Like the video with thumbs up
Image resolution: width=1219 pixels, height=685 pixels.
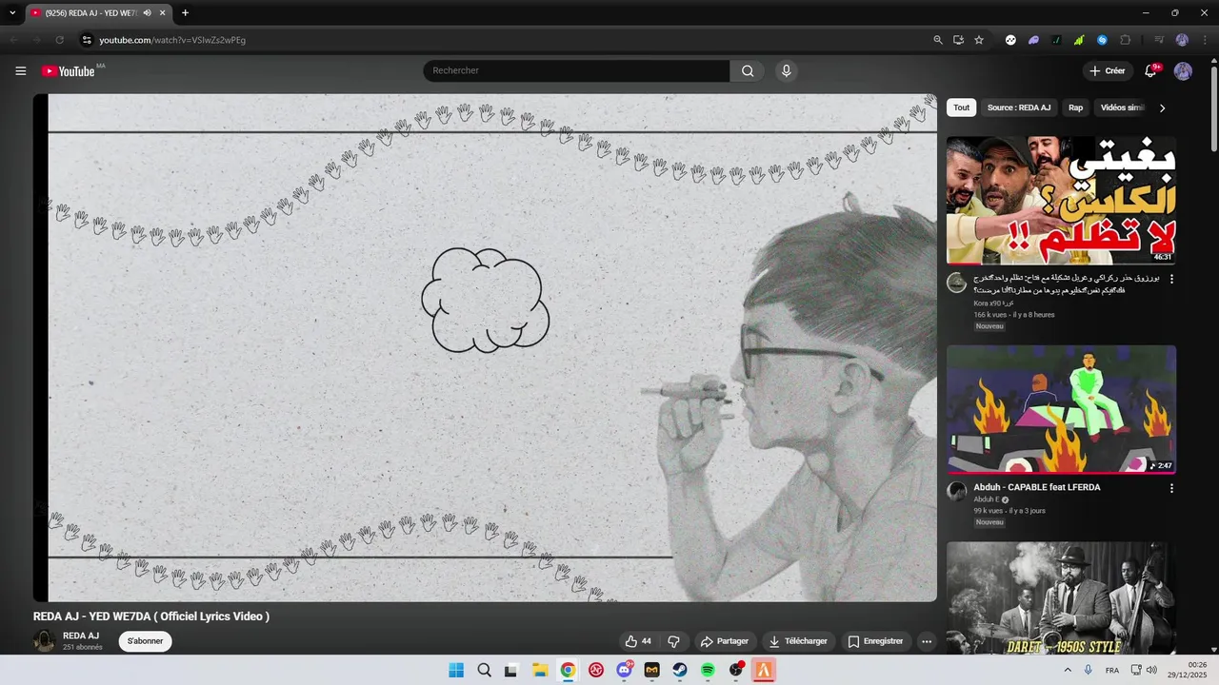coord(638,641)
